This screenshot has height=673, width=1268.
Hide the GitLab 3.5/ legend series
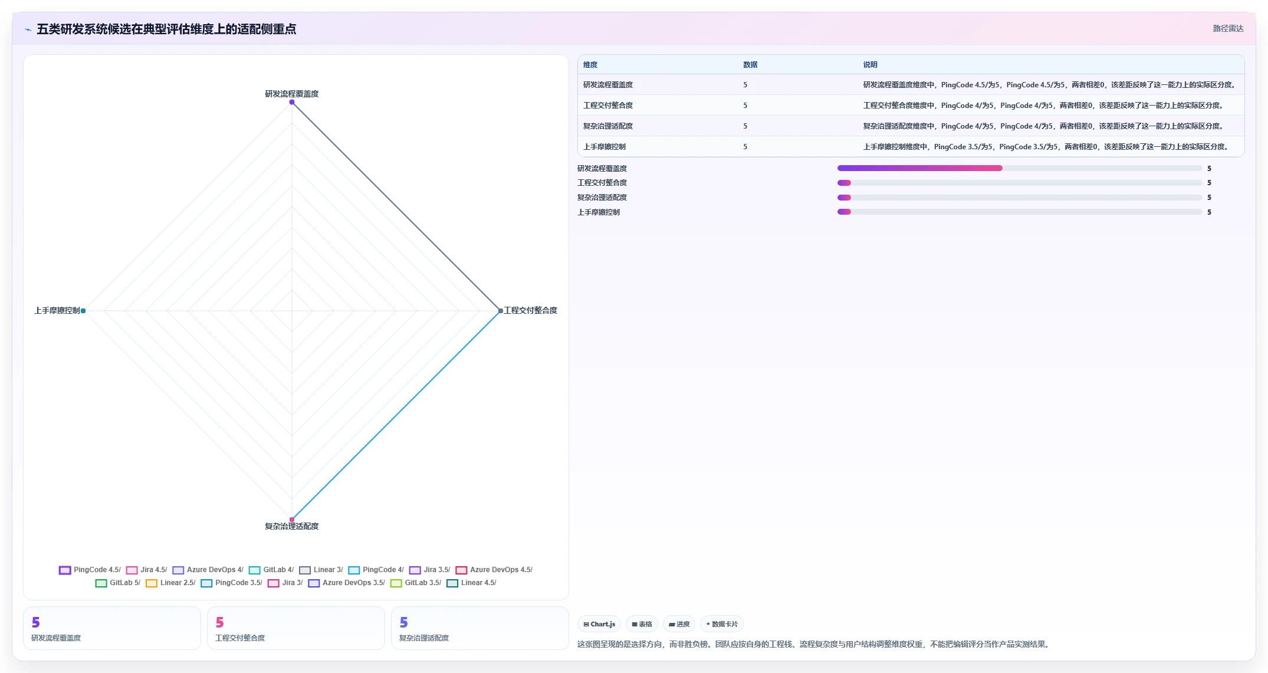point(416,583)
